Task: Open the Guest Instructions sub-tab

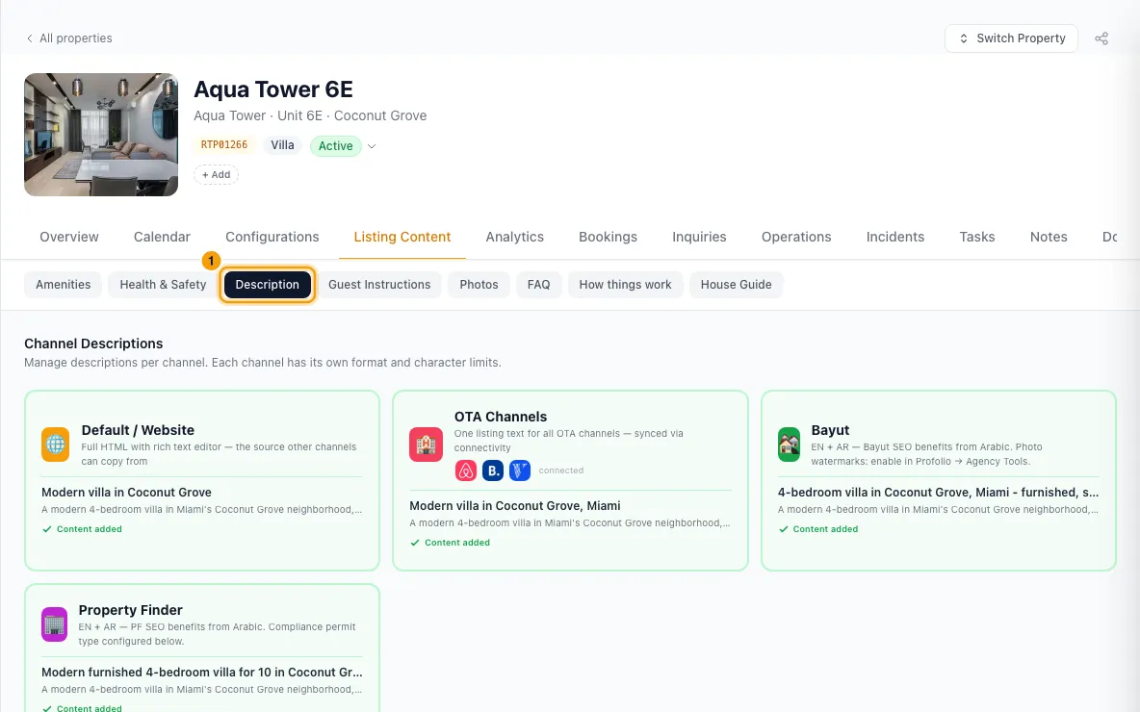Action: tap(379, 285)
